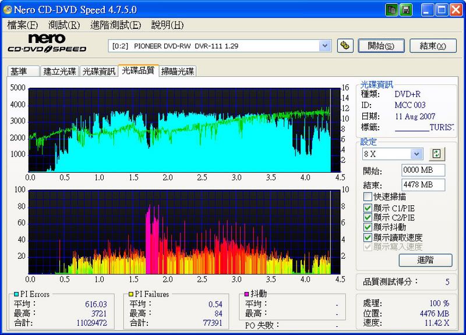The width and height of the screenshot is (466, 335).
Task: Maximize the Nero CD-DVD Speed window
Action: pos(442,10)
